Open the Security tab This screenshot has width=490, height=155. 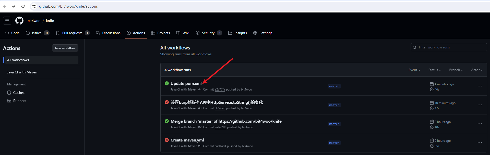[209, 33]
